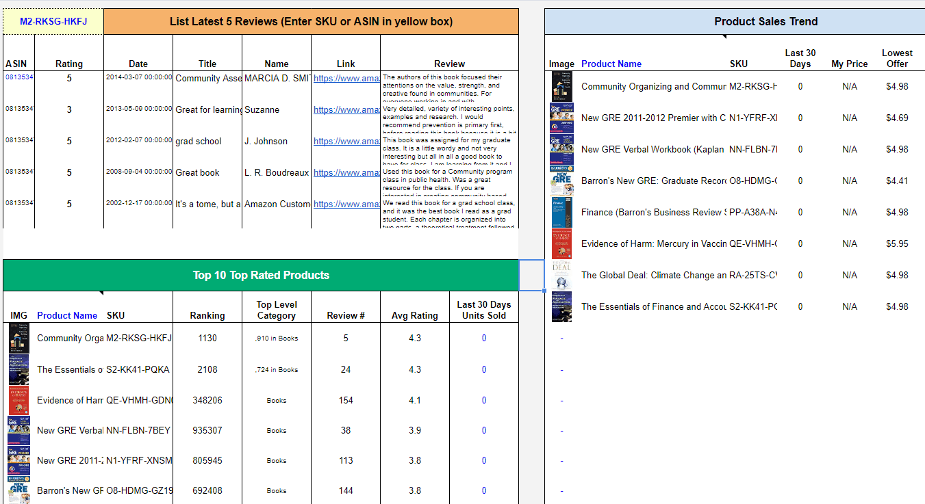Screen dimensions: 925x504
Task: Select The Global Deal: Climate Change product name
Action: (654, 276)
